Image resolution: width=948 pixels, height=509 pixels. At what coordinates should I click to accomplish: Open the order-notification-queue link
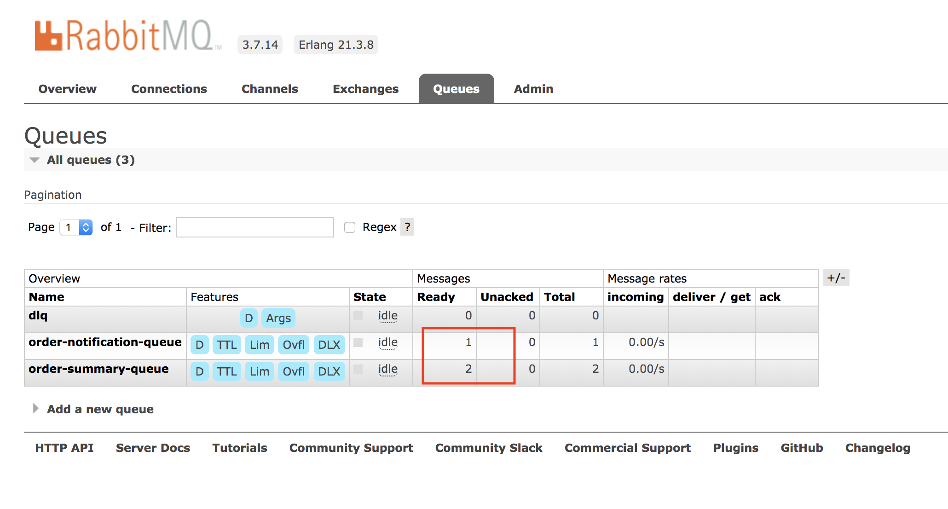coord(105,342)
